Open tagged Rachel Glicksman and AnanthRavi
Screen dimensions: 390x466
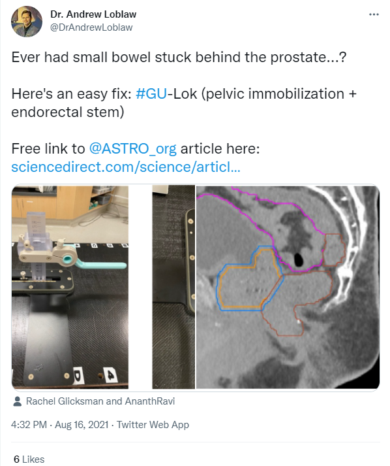coord(100,401)
